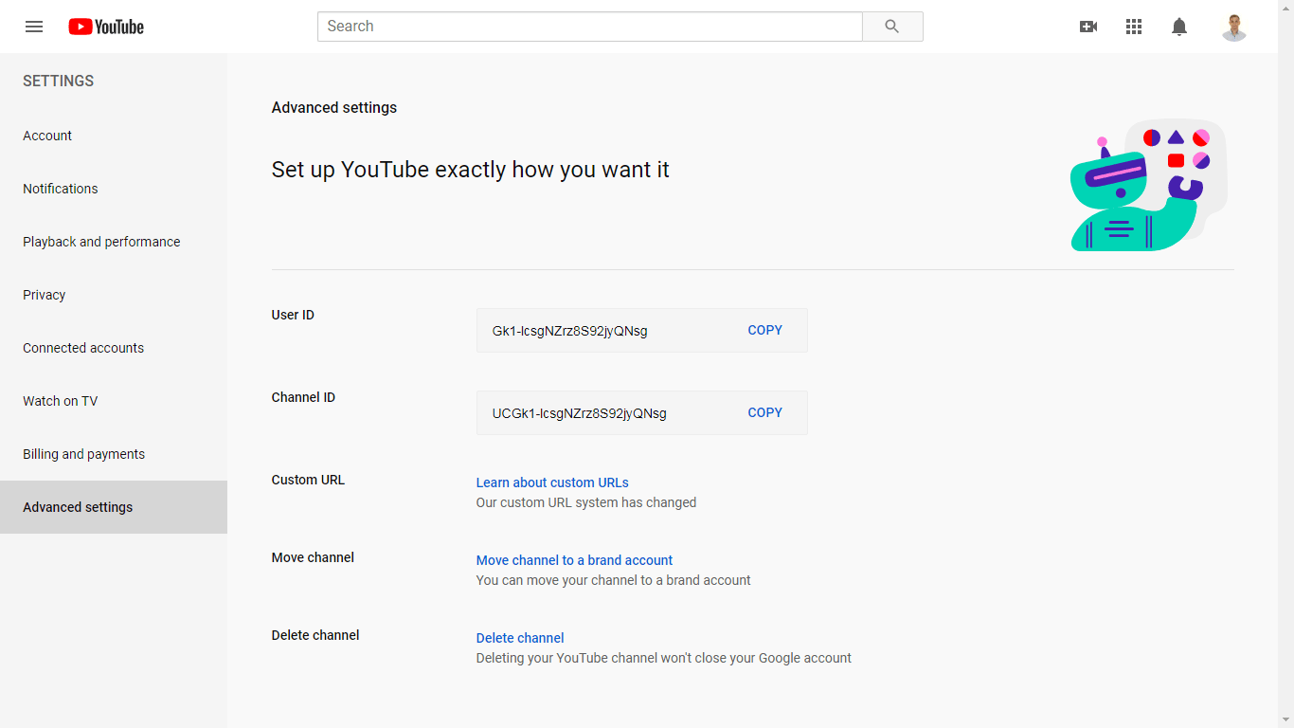
Task: Click the YouTube logo
Action: point(106,27)
